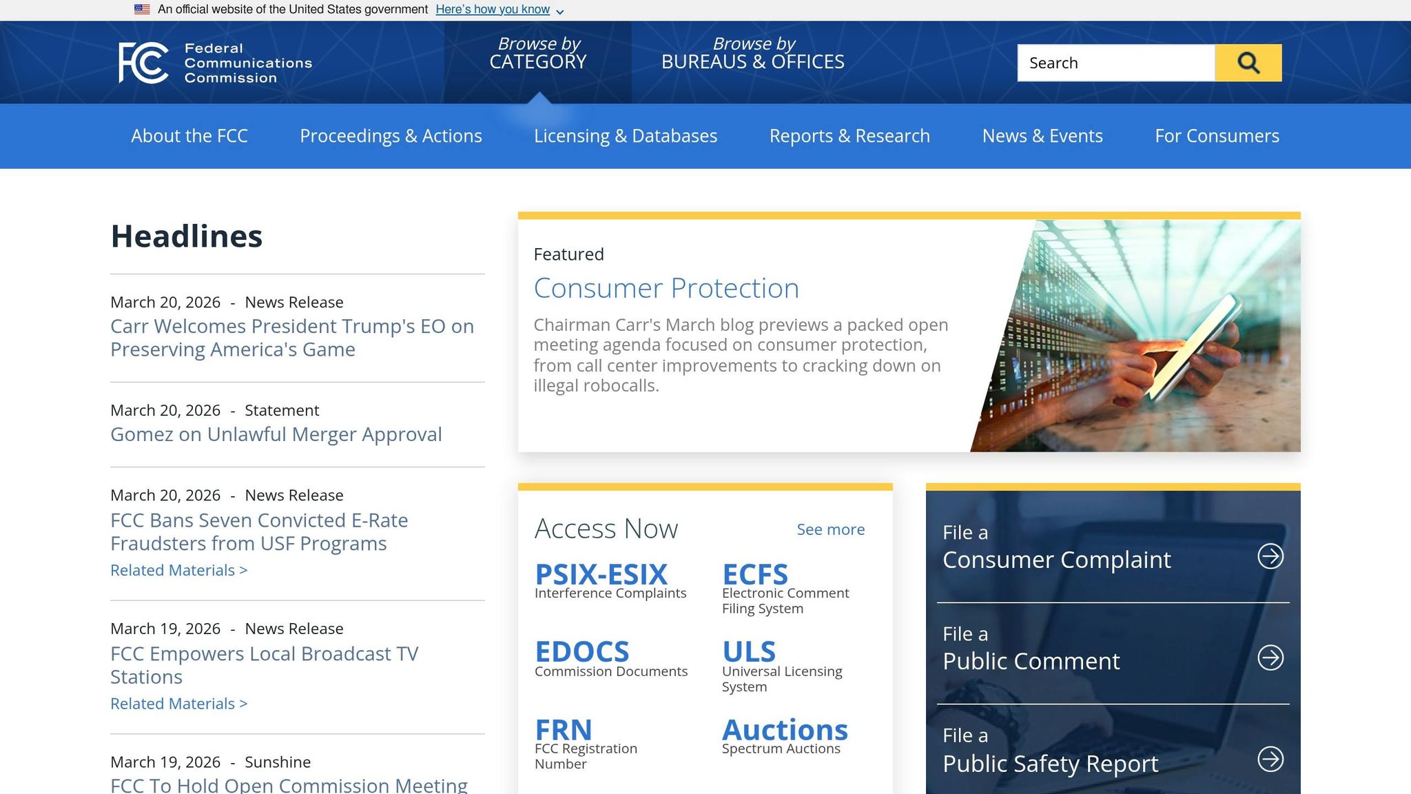Open the featured Consumer Protection article
Image resolution: width=1411 pixels, height=794 pixels.
(666, 288)
